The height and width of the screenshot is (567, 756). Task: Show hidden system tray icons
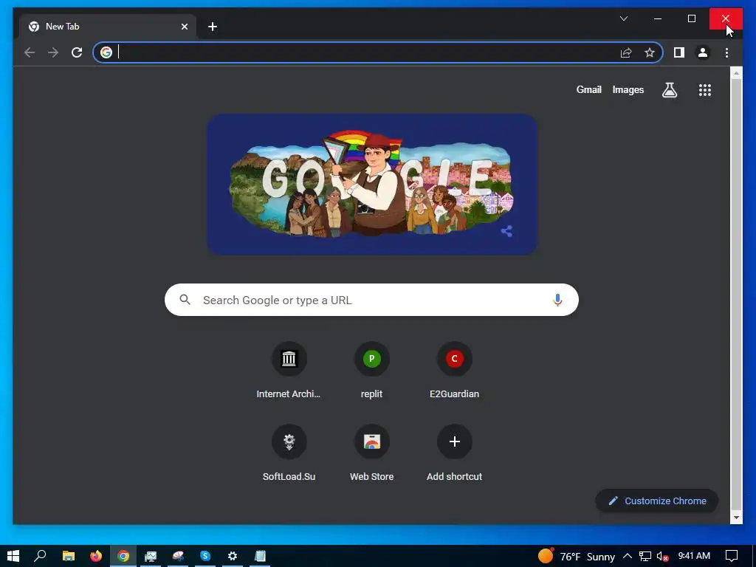click(628, 557)
